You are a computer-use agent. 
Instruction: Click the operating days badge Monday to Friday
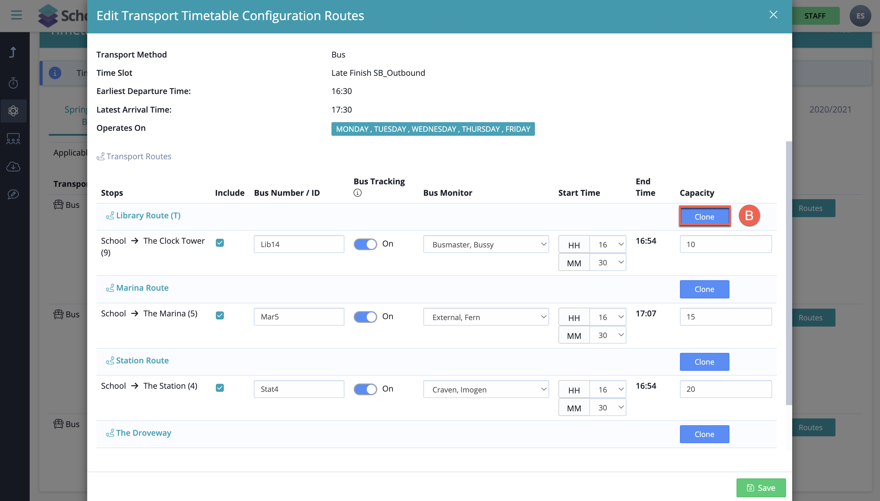tap(433, 129)
